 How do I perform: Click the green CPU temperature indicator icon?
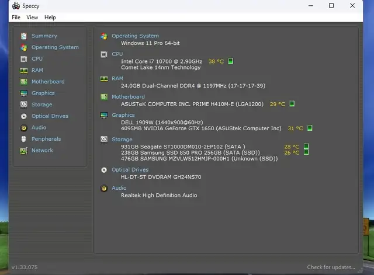[x=230, y=61]
